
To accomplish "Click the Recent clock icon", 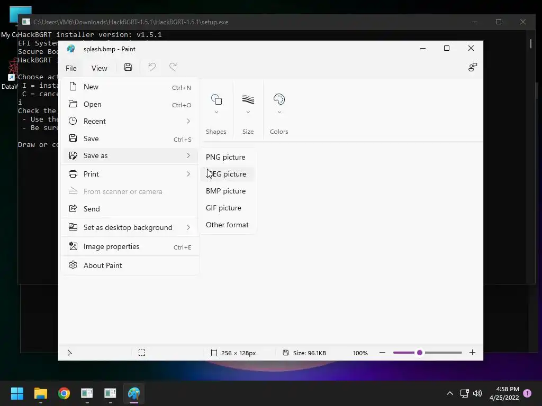I will [73, 121].
